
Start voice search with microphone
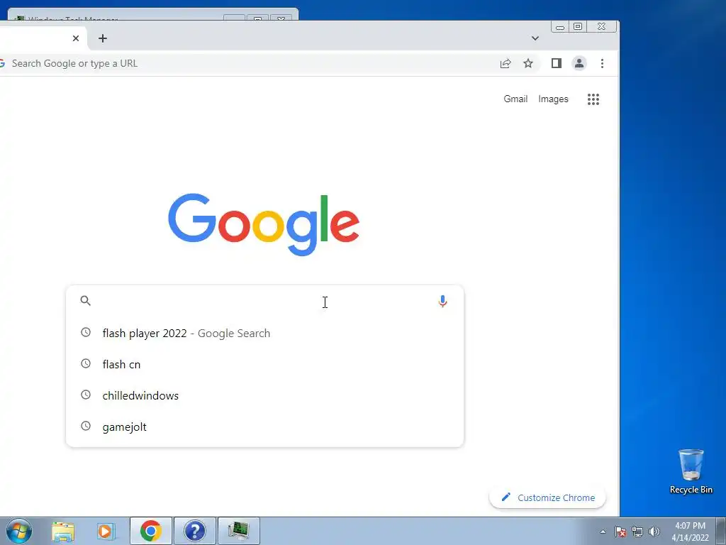click(x=442, y=302)
